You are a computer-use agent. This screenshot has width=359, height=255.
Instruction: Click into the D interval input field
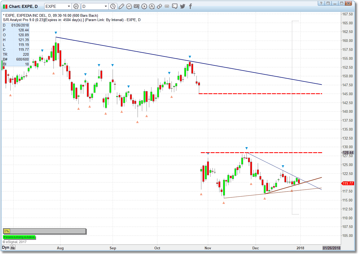click(x=93, y=6)
